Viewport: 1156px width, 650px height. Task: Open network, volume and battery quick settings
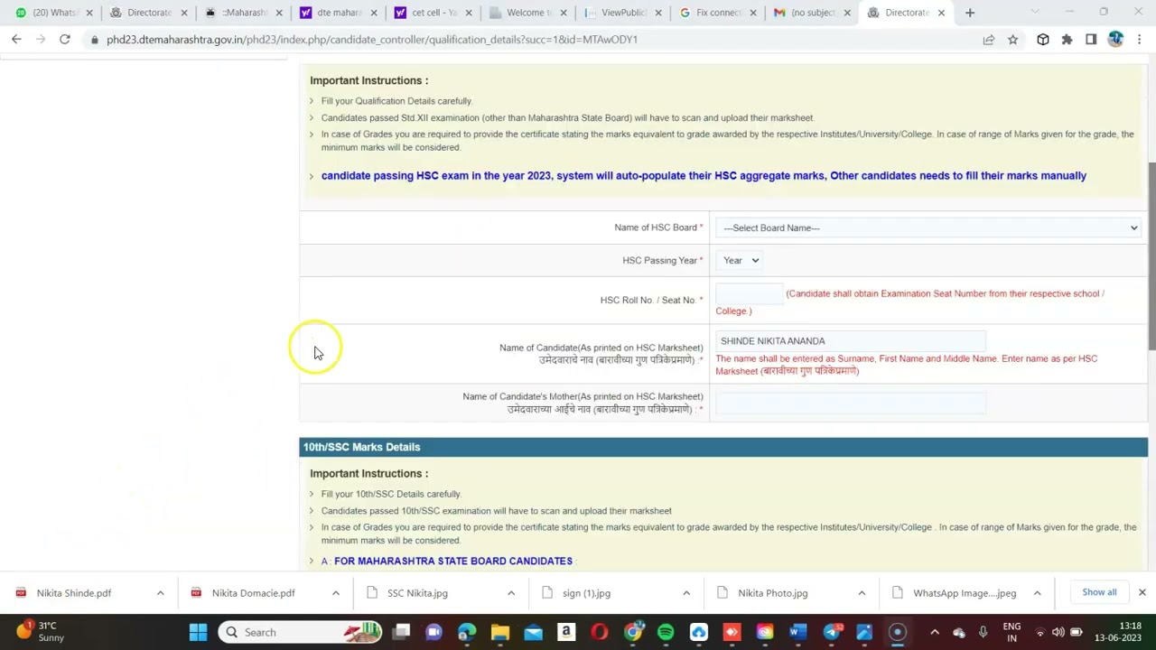click(x=1058, y=632)
